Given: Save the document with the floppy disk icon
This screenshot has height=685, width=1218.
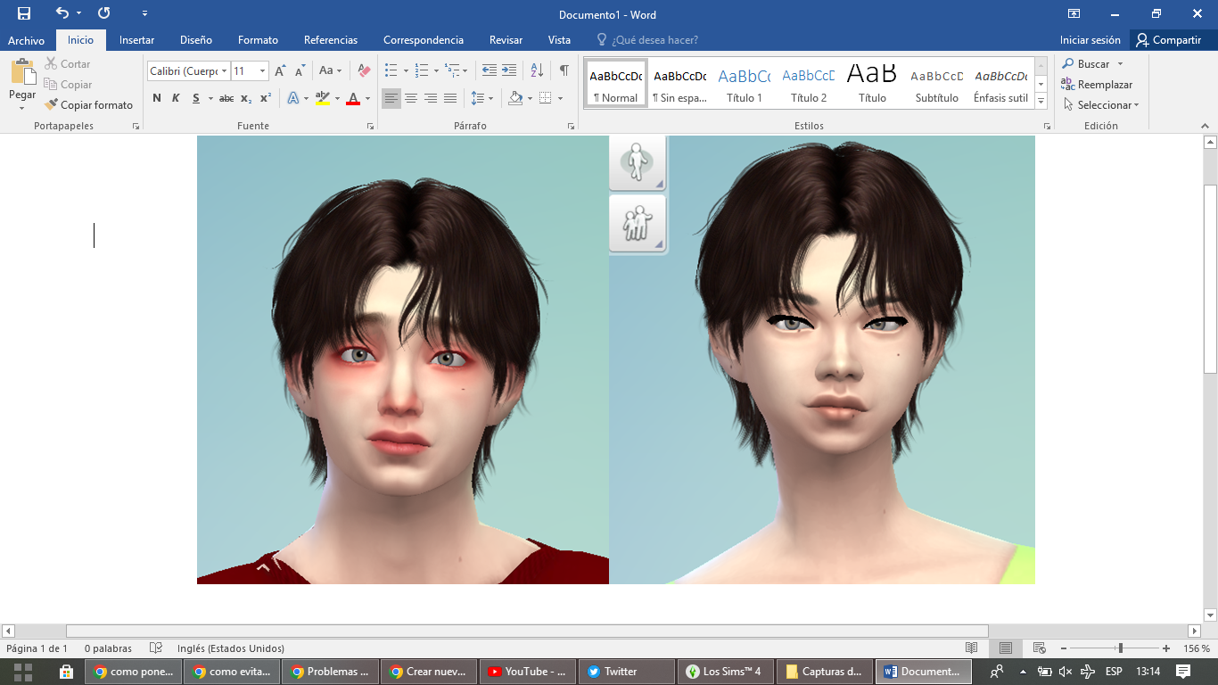Looking at the screenshot, I should pyautogui.click(x=24, y=13).
